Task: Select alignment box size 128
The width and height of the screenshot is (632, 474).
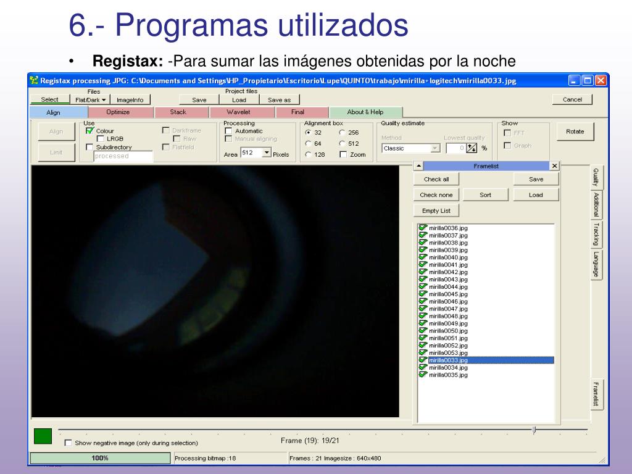Action: (x=309, y=154)
